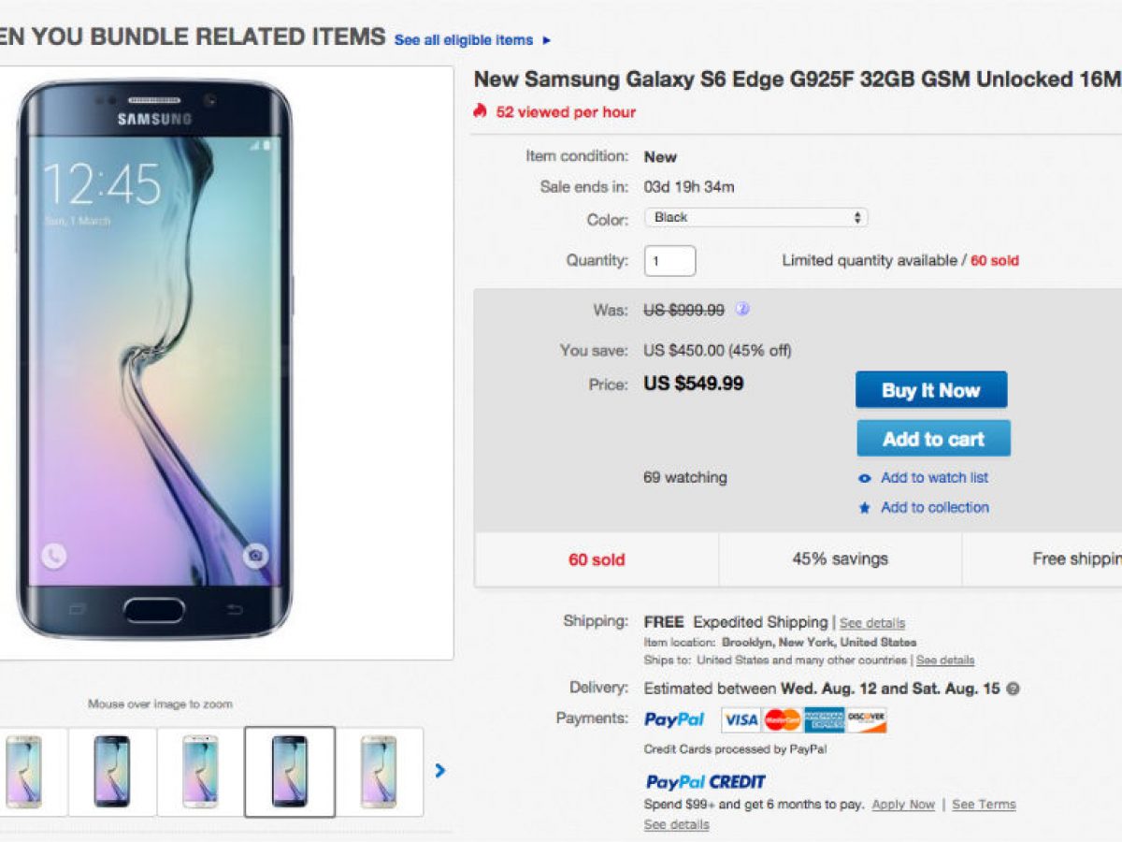
Task: Open shipping See details link
Action: [871, 623]
